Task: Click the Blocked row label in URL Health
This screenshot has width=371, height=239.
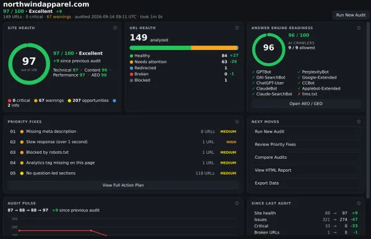Action: click(142, 80)
